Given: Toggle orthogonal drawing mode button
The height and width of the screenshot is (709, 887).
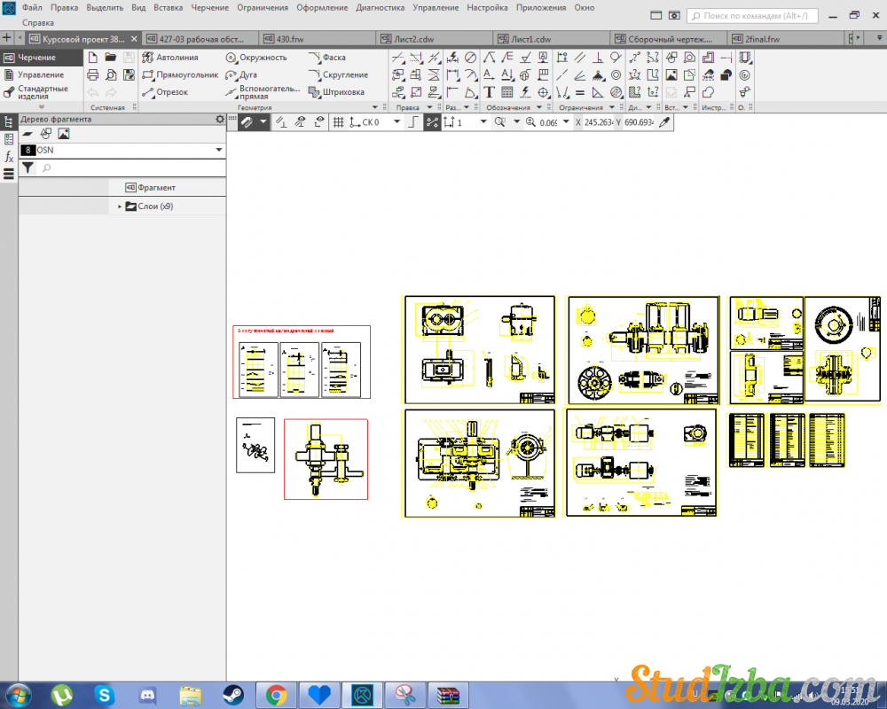Looking at the screenshot, I should [412, 122].
